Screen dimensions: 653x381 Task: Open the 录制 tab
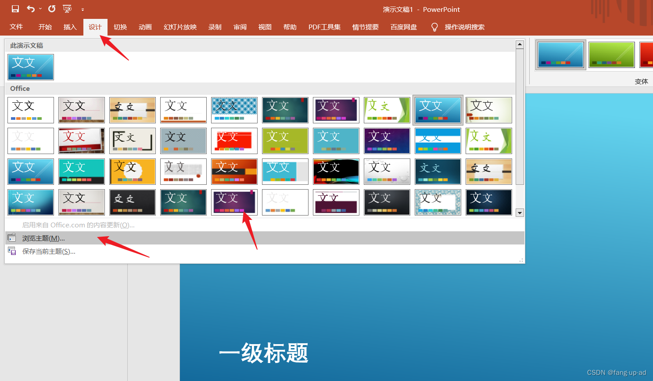click(x=215, y=27)
